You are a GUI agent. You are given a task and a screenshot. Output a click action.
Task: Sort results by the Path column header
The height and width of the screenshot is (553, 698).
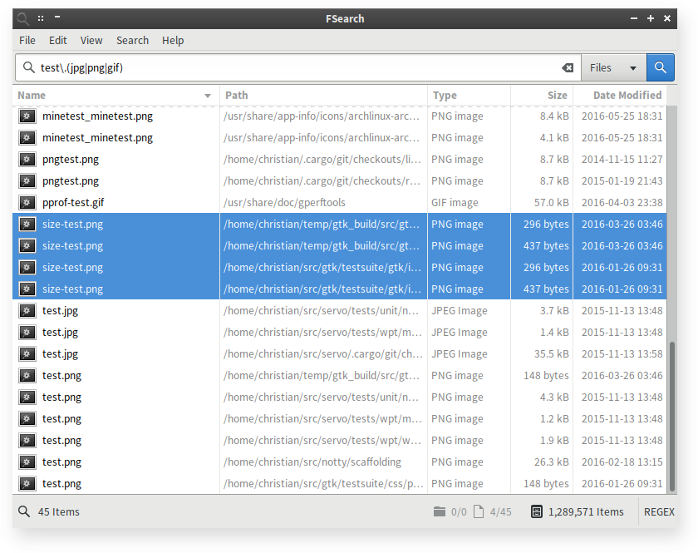tap(323, 96)
